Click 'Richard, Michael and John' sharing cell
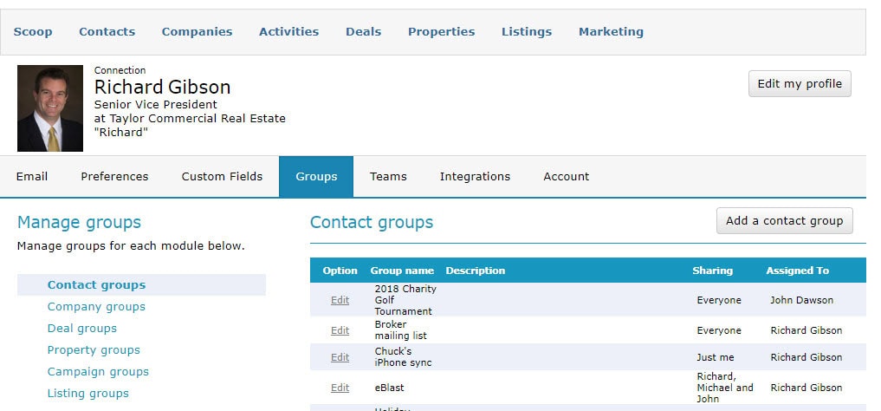Screen dimensions: 881x411 coord(725,388)
